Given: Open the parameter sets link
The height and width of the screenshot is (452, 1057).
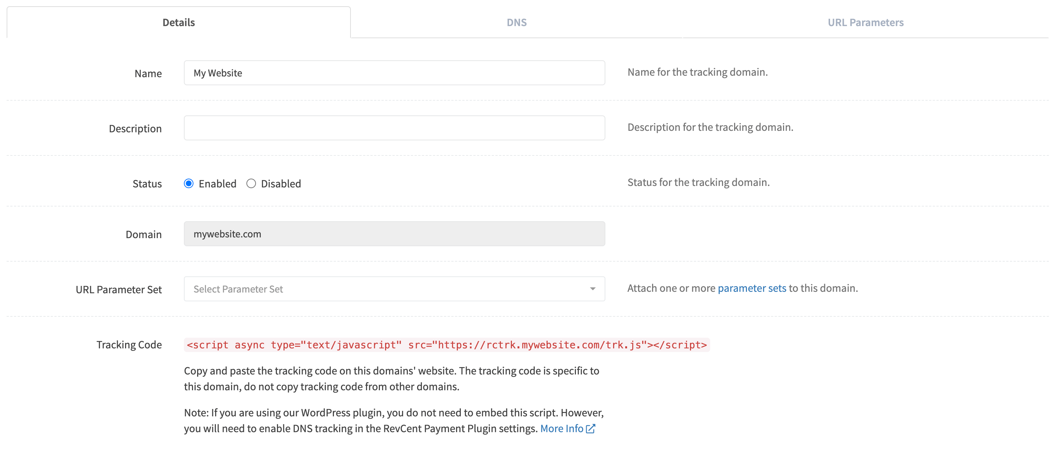Looking at the screenshot, I should 752,288.
